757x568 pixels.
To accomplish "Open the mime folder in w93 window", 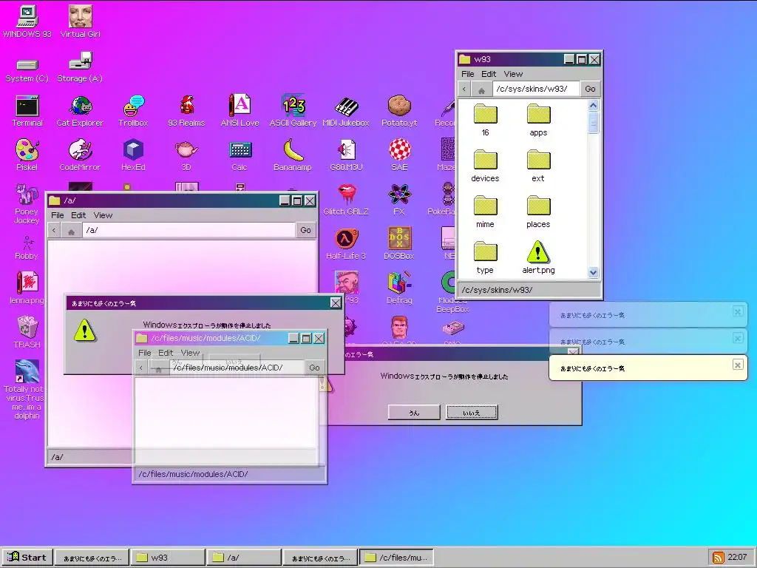I will tap(485, 212).
